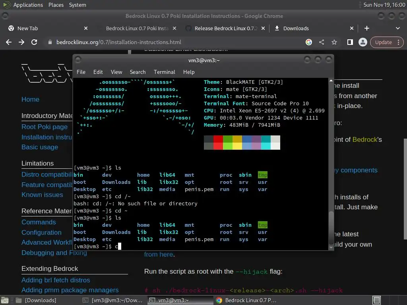Open the System menu in the top panel
This screenshot has width=407, height=305.
point(78,5)
